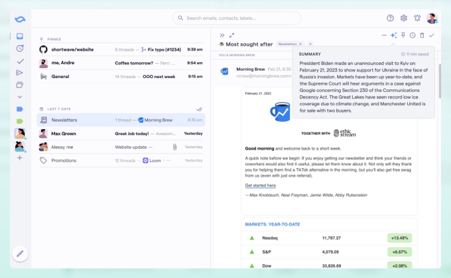
Task: Open the "me, Andre" Coffee tomorrow thread
Action: [x=121, y=63]
